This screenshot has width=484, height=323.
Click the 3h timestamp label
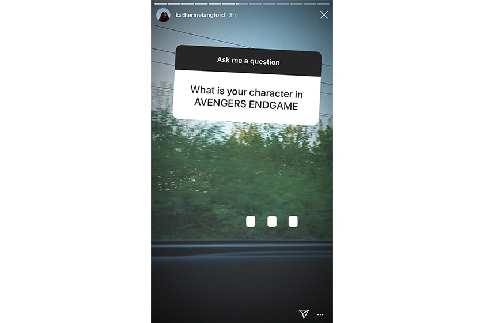click(x=232, y=15)
